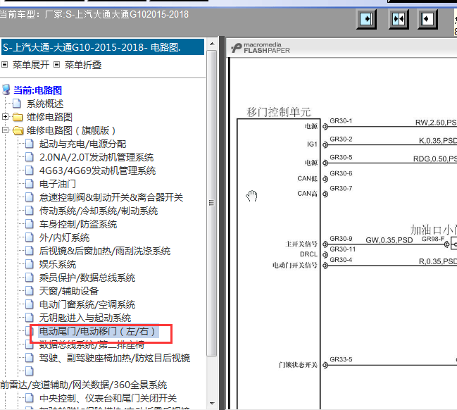The height and width of the screenshot is (410, 457).
Task: Click the document icon beside 系统概述
Action: pyautogui.click(x=17, y=104)
